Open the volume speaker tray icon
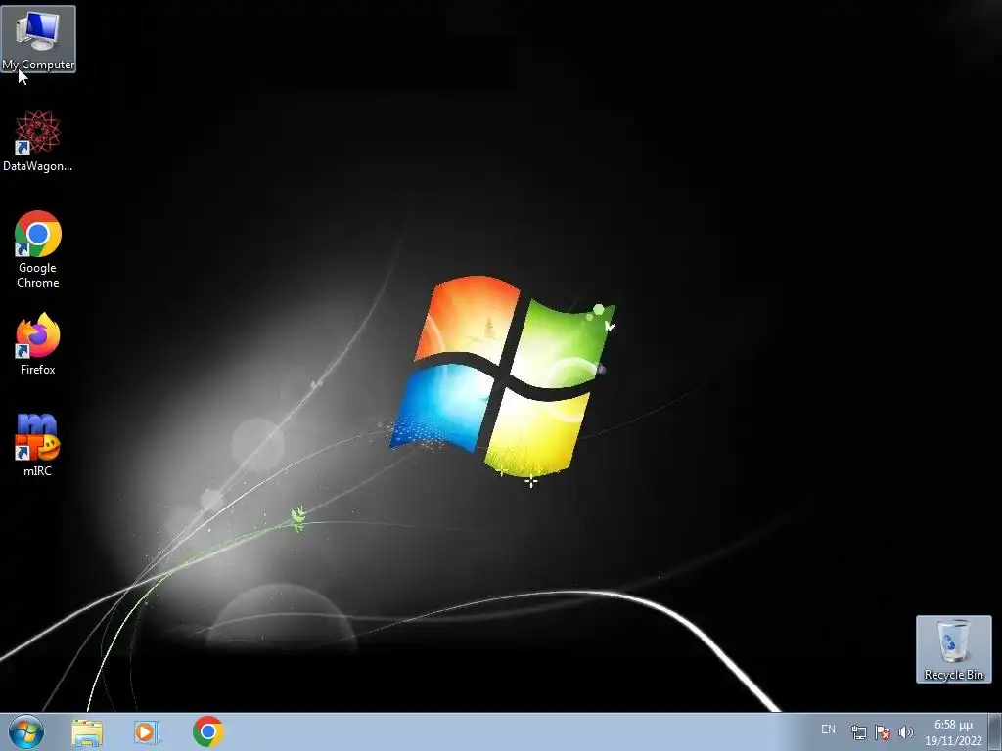 (905, 732)
